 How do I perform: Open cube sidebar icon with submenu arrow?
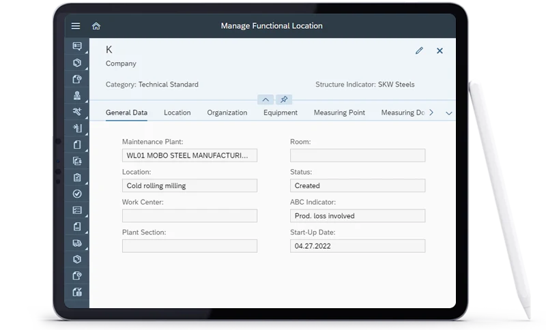(x=77, y=63)
